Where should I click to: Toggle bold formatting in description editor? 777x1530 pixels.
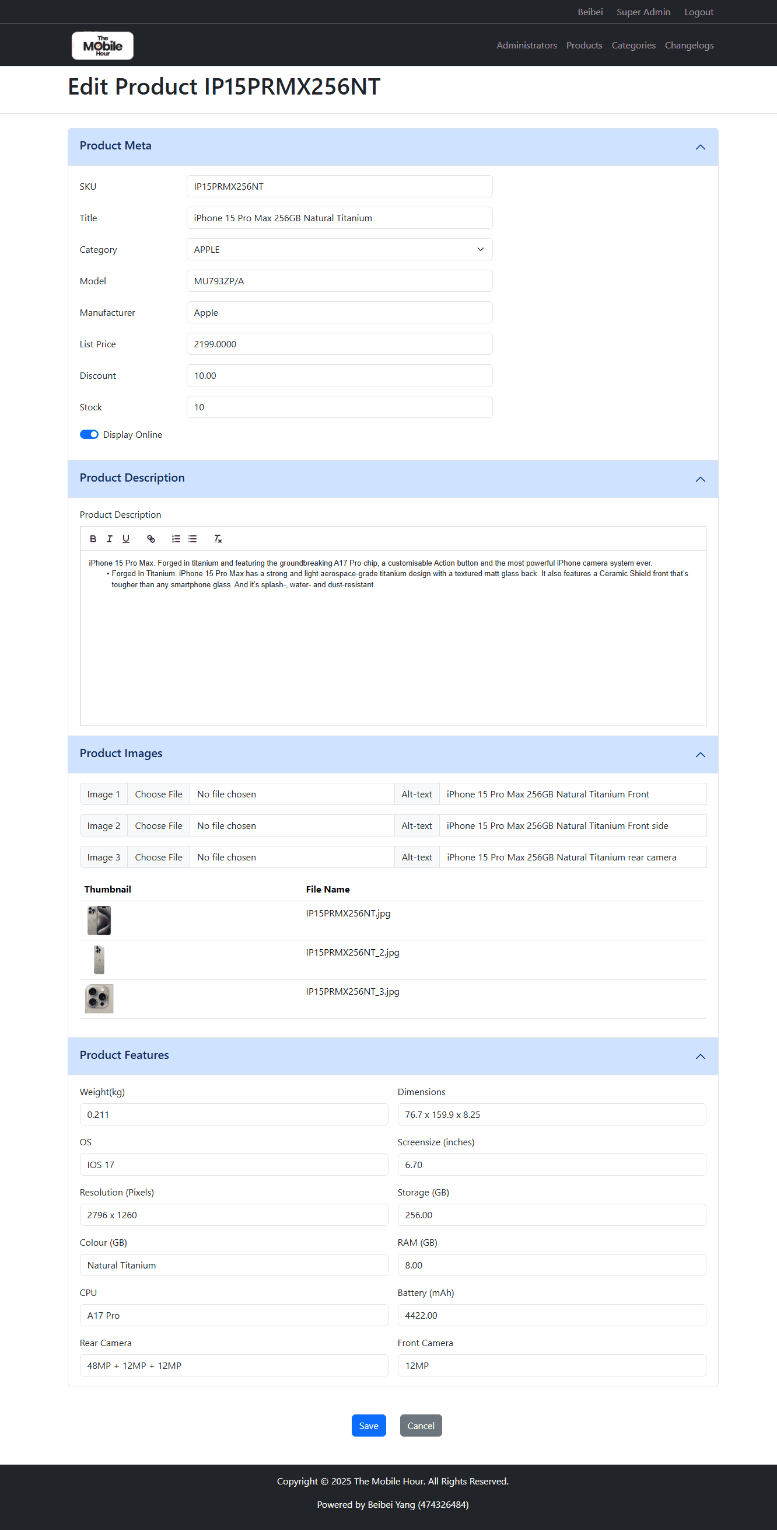point(93,539)
